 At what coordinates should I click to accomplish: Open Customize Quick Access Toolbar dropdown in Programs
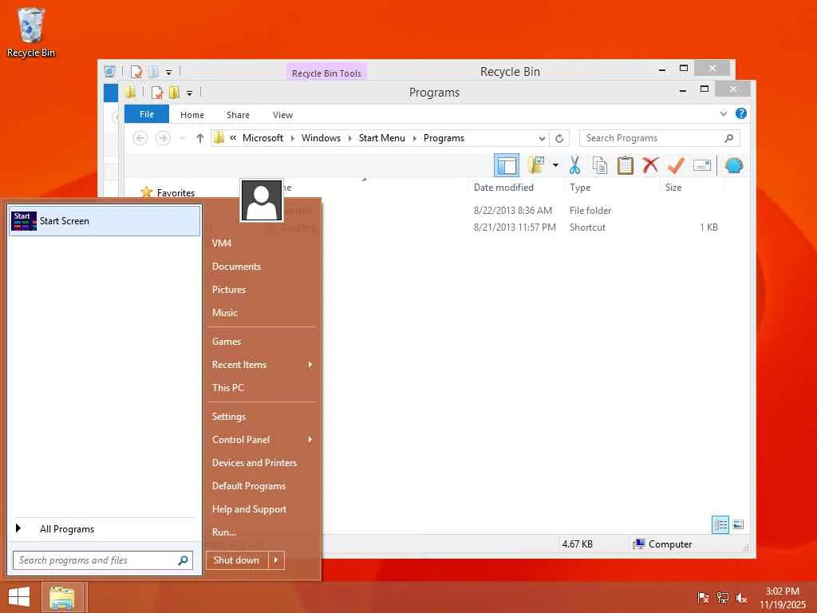point(190,93)
